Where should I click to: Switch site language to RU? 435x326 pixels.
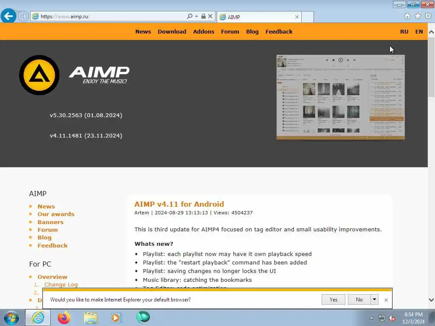[404, 31]
